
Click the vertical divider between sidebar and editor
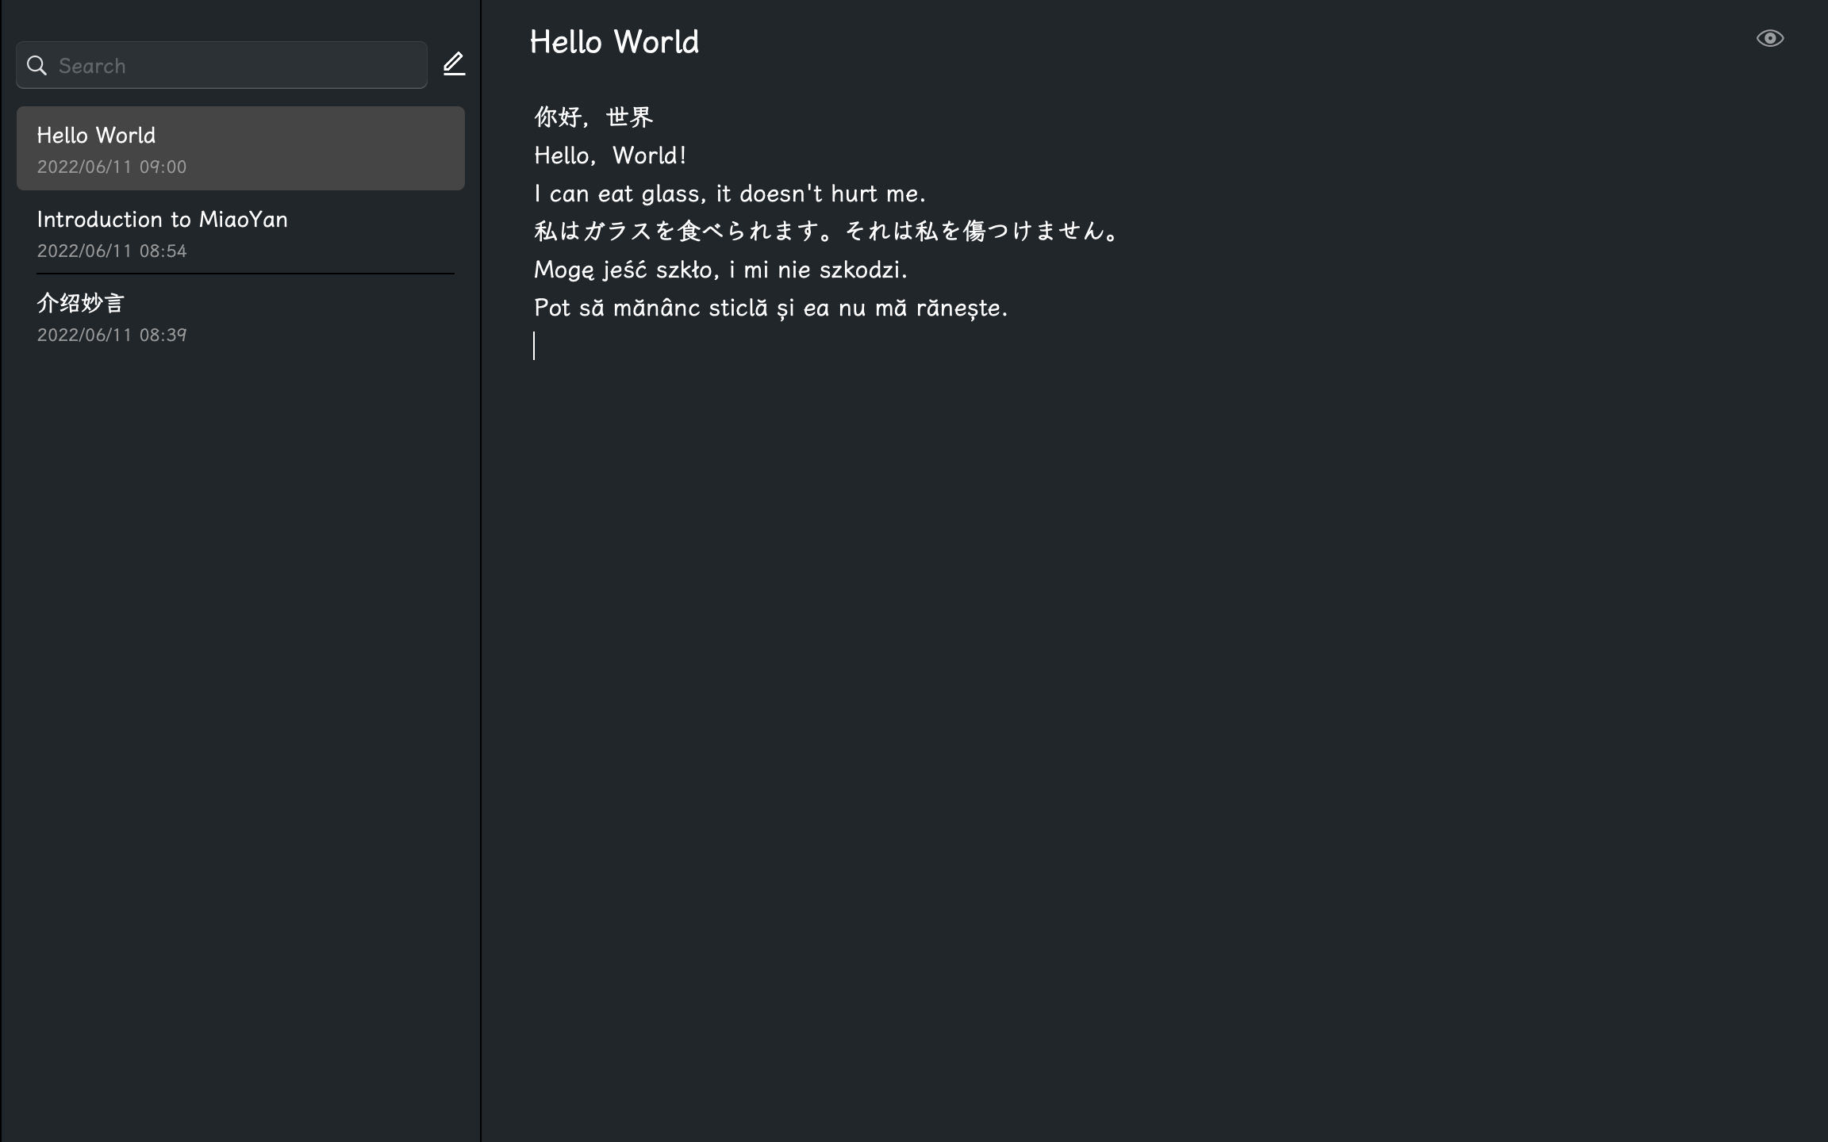click(x=480, y=571)
